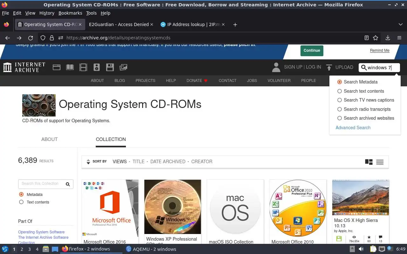407x254 pixels.
Task: Go back with the browser back arrow
Action: coord(8,38)
